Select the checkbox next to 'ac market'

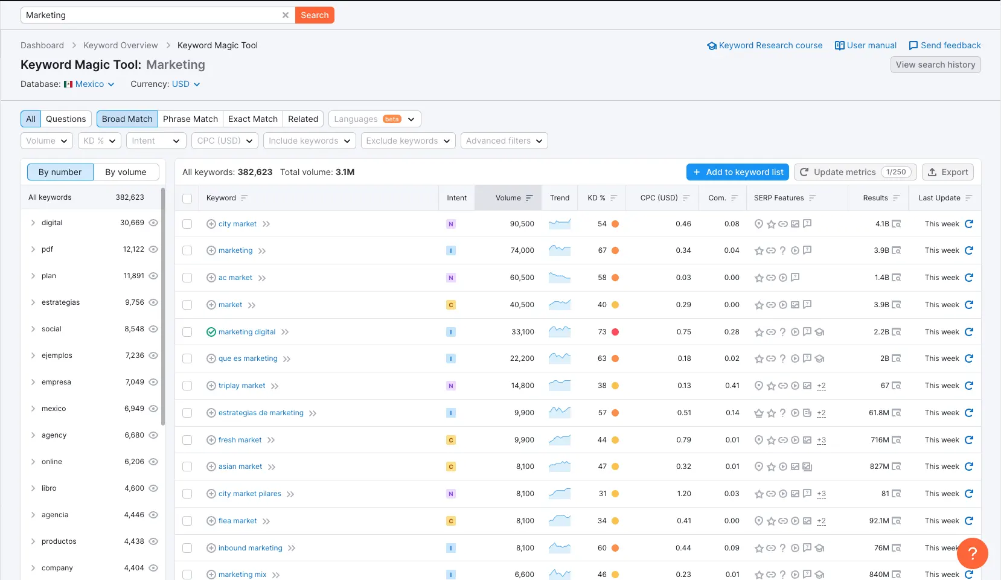tap(187, 278)
